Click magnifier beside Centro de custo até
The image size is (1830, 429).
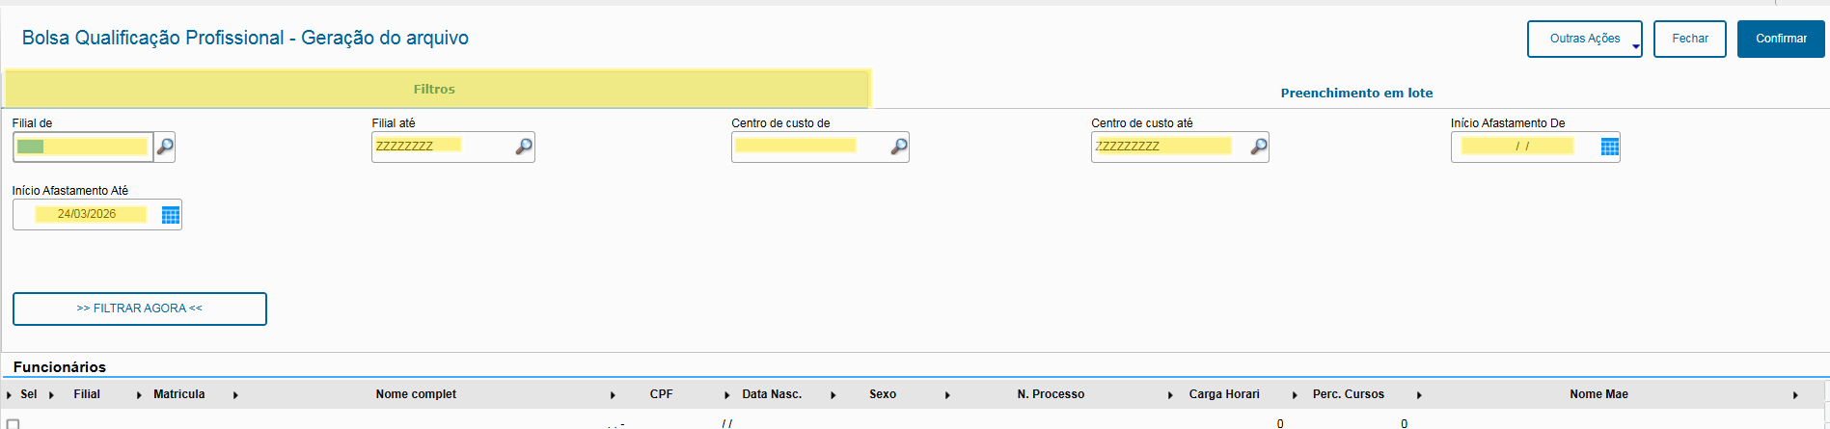point(1258,147)
